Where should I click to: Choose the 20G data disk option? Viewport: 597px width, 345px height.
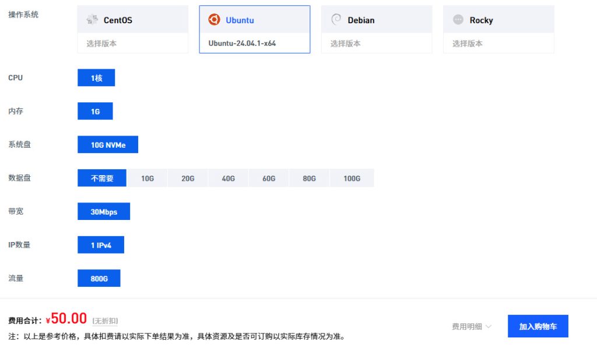(x=188, y=178)
